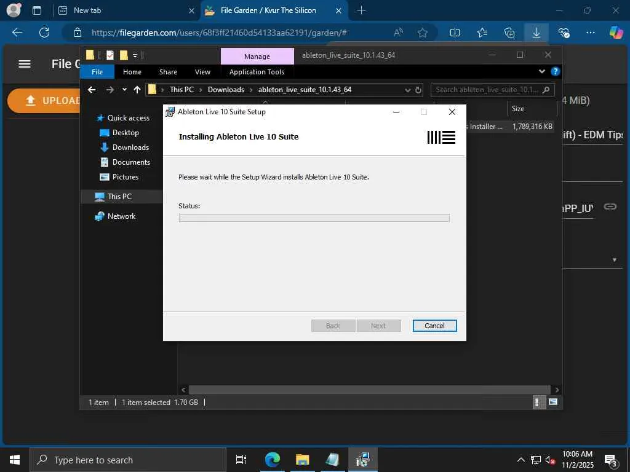The height and width of the screenshot is (472, 630).
Task: Open Edge Downloads icon
Action: click(x=536, y=33)
